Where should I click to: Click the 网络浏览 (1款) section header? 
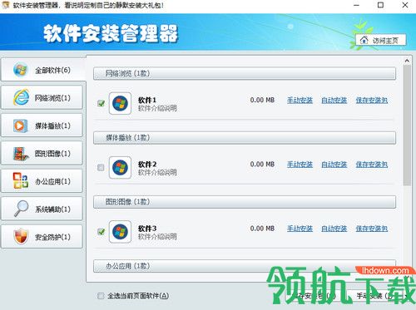245,73
